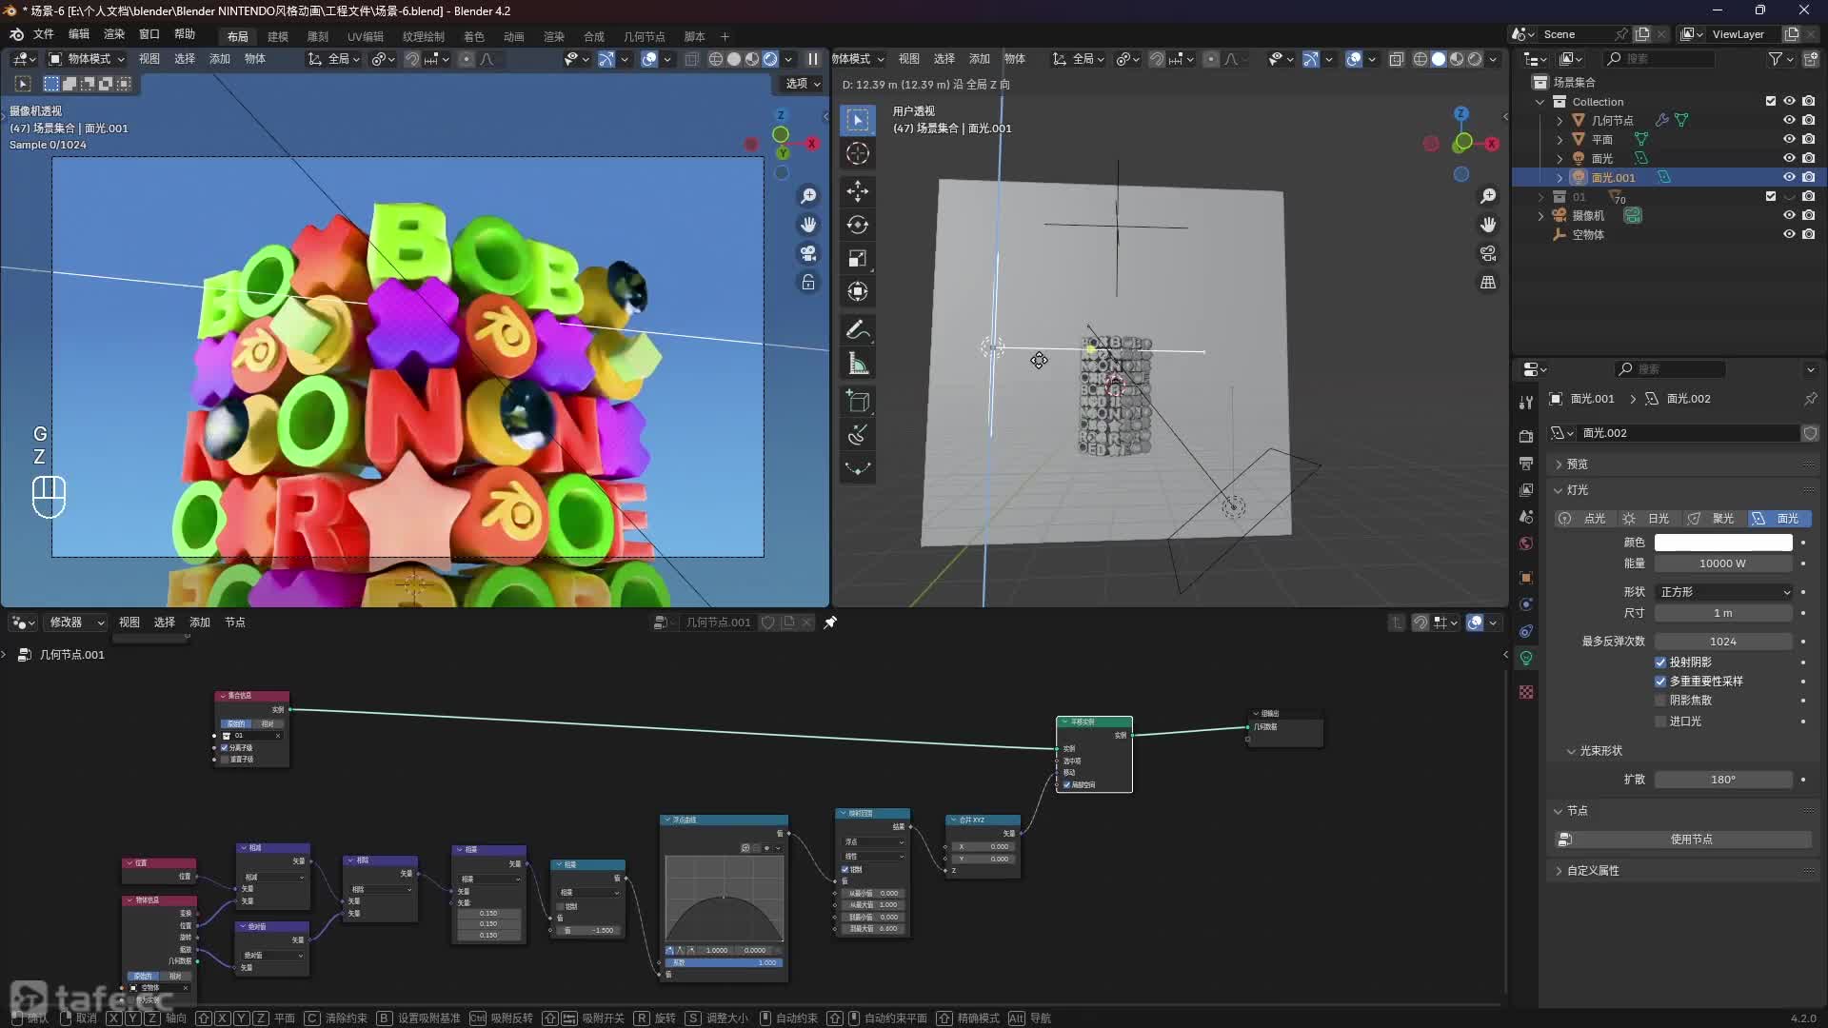Activate the Rotate tool in right viewport toolbar
Screen dimensions: 1828x1028
point(858,225)
